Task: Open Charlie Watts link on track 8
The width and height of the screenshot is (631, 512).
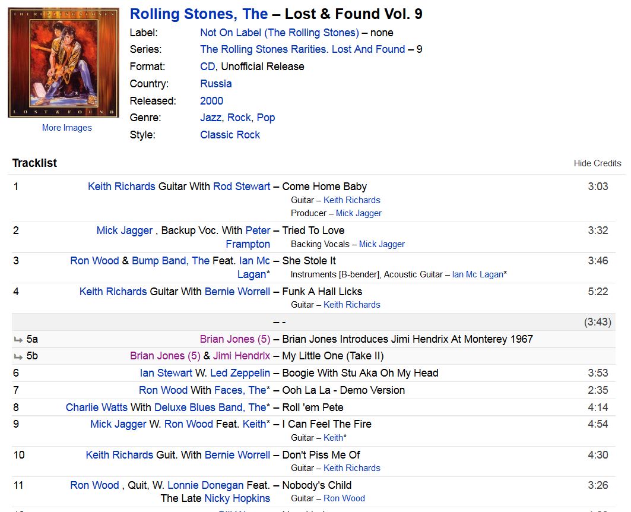Action: (x=97, y=407)
